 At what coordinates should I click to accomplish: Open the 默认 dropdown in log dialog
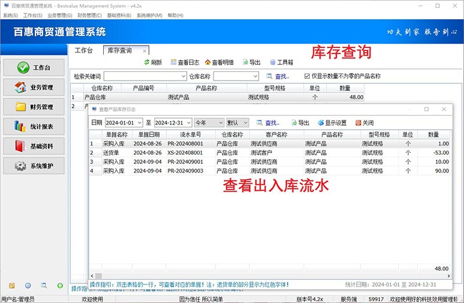245,123
